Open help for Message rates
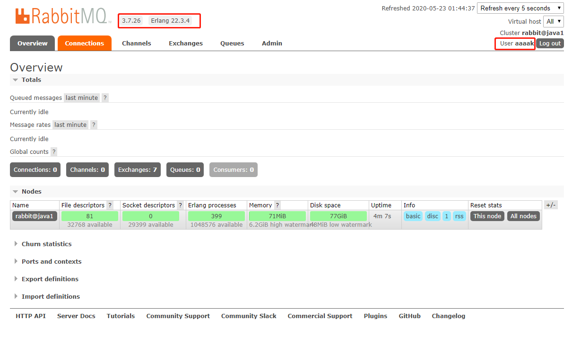Viewport: 572px width, 347px height. (x=94, y=125)
